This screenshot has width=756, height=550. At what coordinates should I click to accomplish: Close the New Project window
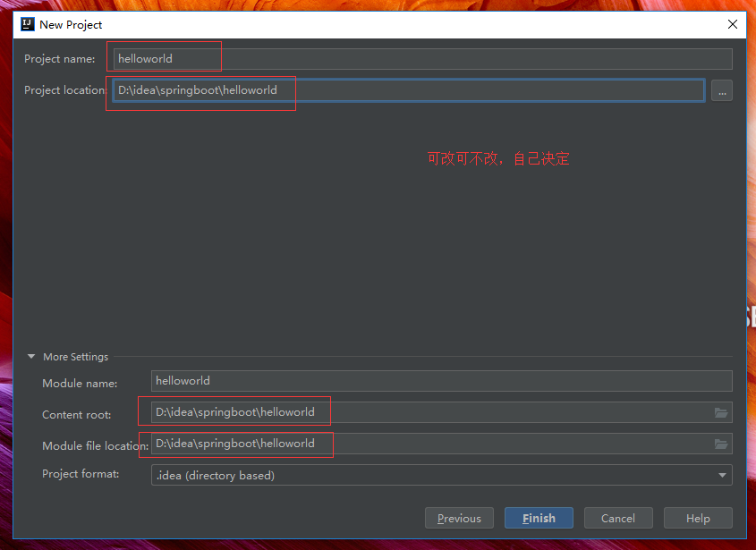click(733, 24)
